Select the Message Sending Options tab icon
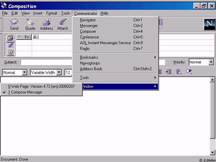This screenshot has height=162, width=216. [x=10, y=52]
